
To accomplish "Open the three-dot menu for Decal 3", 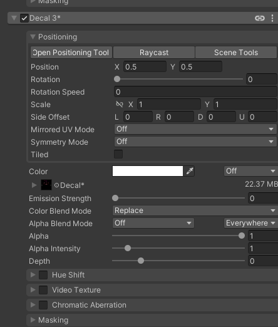I will tap(272, 18).
